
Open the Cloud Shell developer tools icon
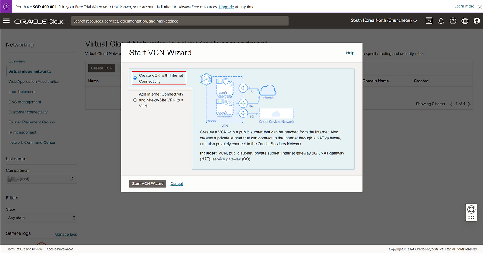pos(429,21)
